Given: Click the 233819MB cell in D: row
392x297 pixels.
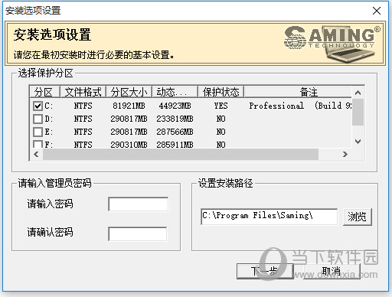Looking at the screenshot, I should coord(175,119).
